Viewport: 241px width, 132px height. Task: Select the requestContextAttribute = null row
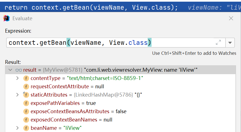click(x=67, y=87)
